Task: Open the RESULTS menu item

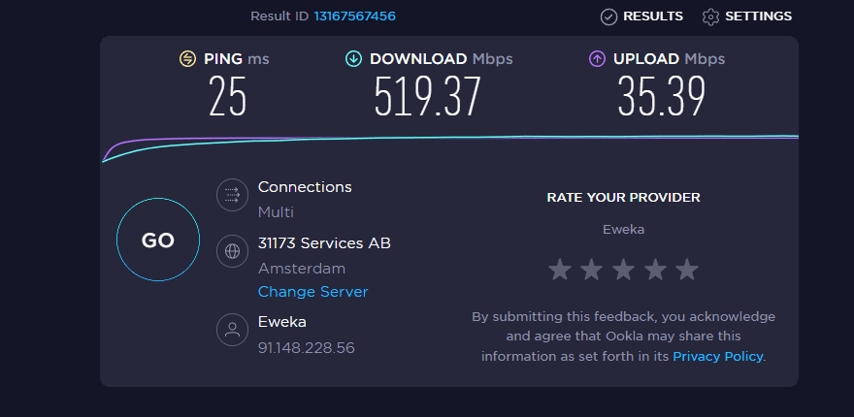Action: 653,16
